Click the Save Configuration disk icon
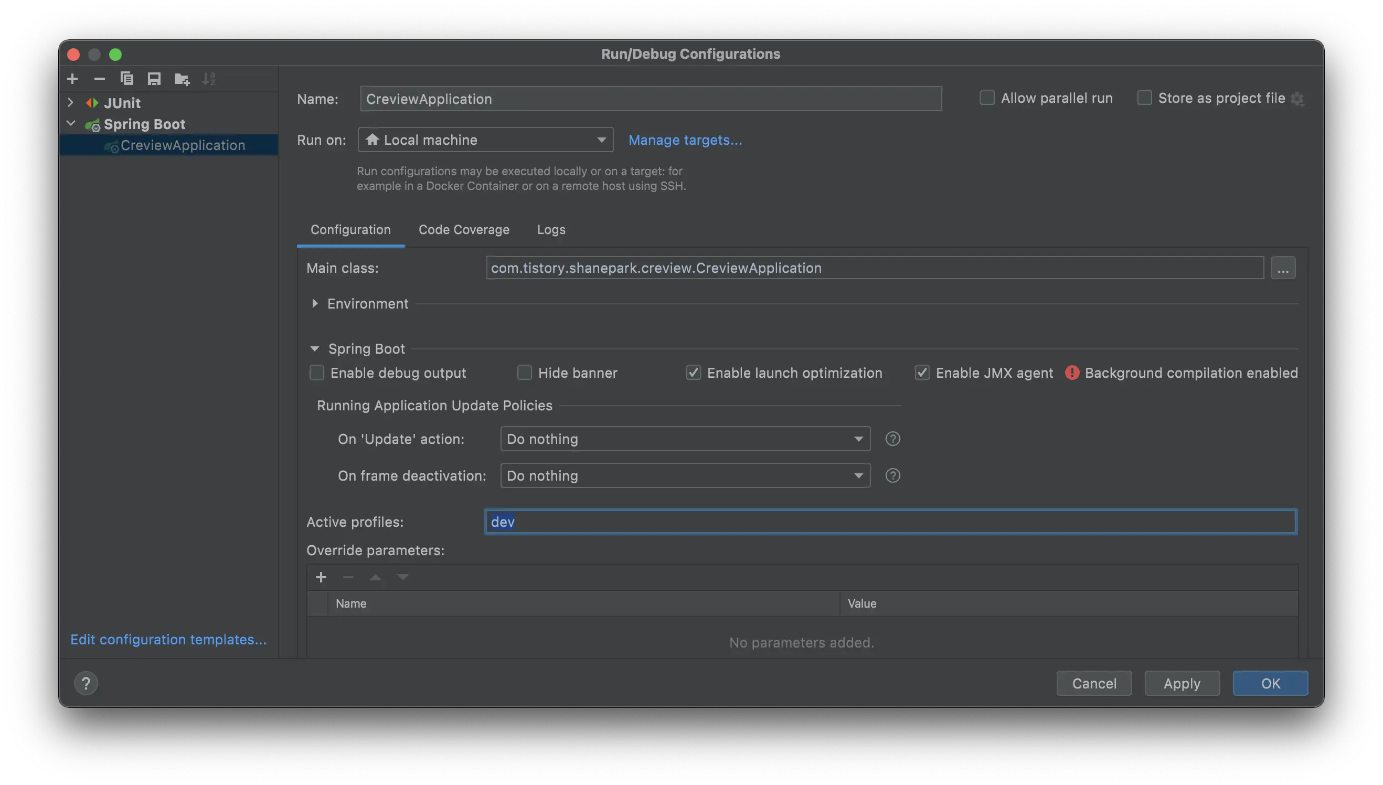1383x785 pixels. (154, 79)
